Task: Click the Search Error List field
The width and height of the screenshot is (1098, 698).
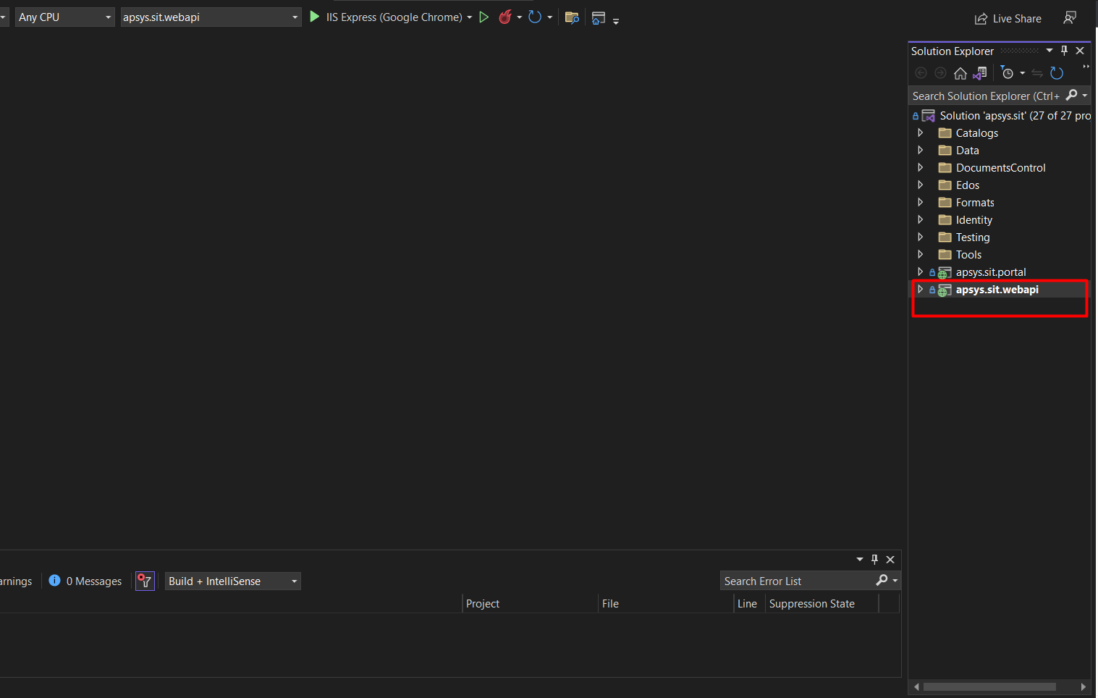Action: [796, 581]
